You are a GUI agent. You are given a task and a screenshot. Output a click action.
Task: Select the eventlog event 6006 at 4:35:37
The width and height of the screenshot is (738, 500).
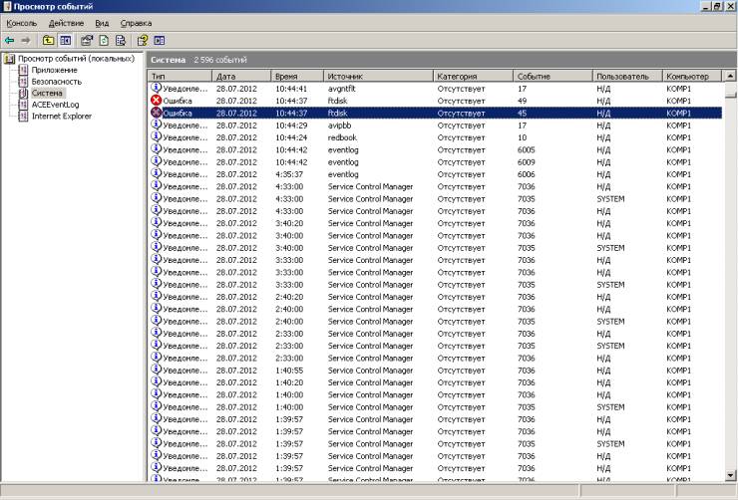(x=435, y=174)
